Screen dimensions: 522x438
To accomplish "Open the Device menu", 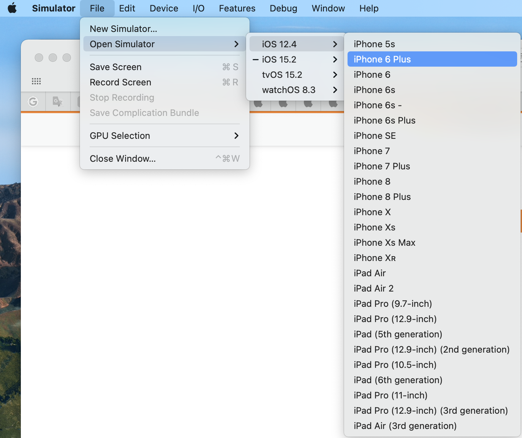I will [x=164, y=8].
